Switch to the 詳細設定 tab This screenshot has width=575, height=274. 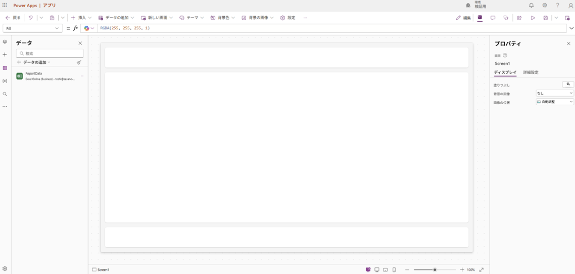pyautogui.click(x=531, y=73)
